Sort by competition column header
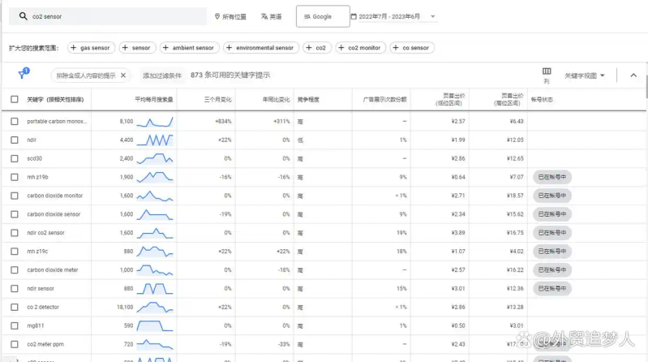This screenshot has width=648, height=362. (308, 100)
